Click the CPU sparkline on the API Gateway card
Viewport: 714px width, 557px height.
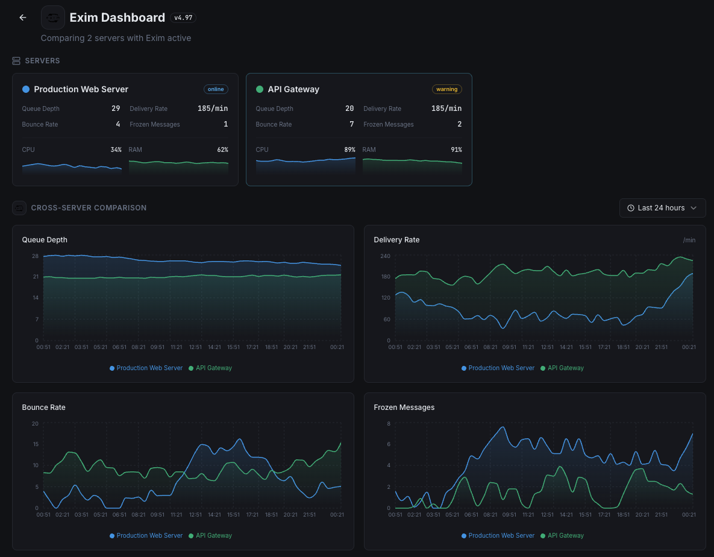point(305,166)
